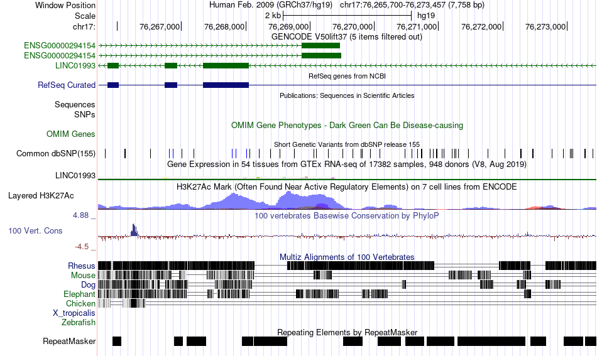Image resolution: width=597 pixels, height=356 pixels.
Task: Select the Rhesus alignment label
Action: (82, 266)
